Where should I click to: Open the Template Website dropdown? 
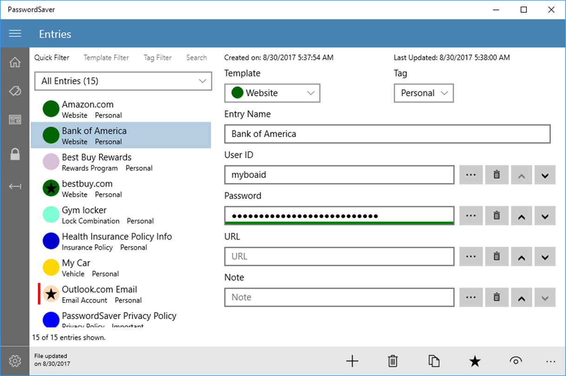(272, 93)
